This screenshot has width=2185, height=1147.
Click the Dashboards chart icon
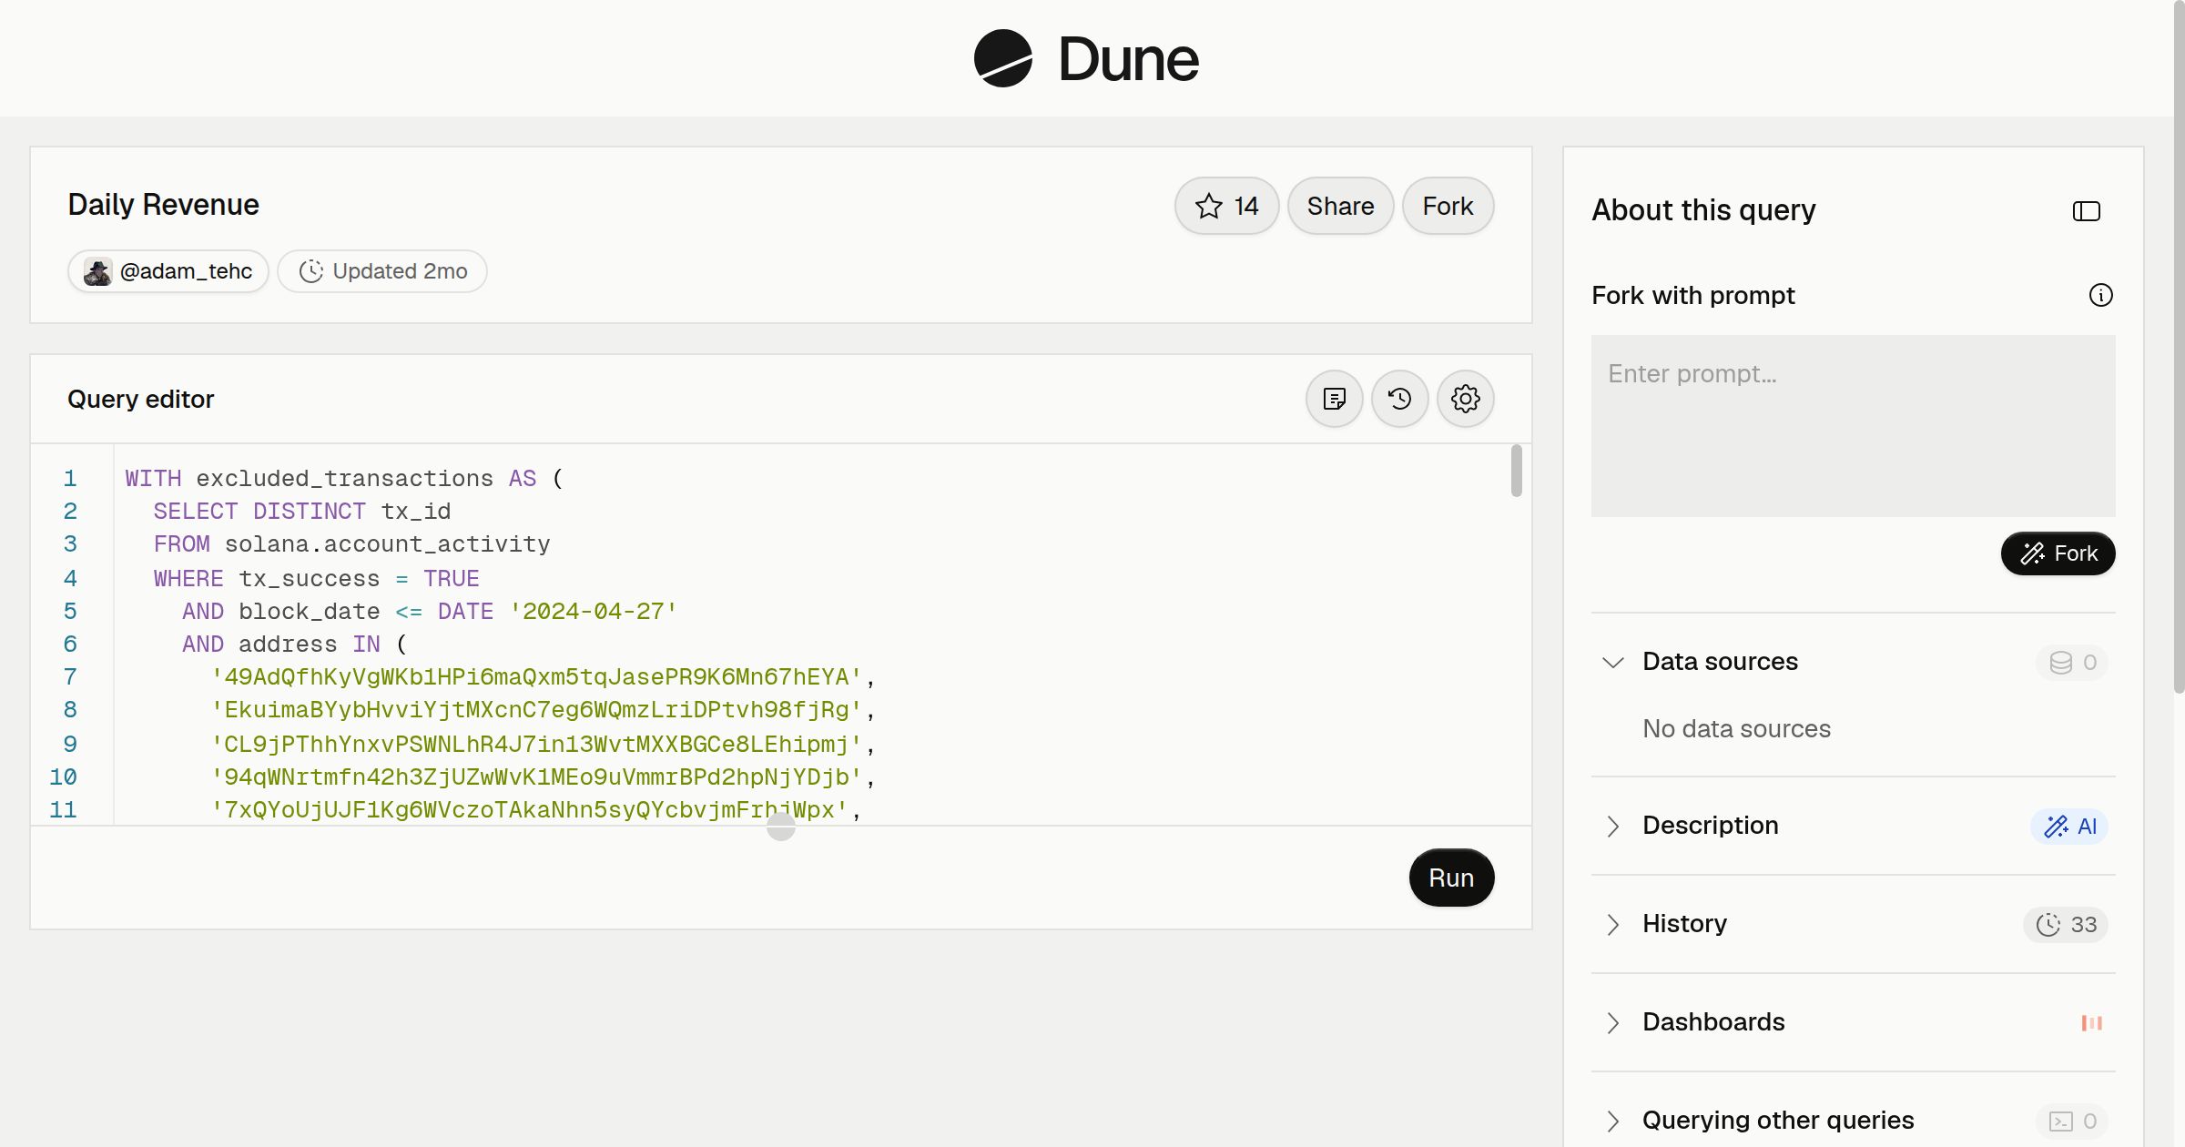2091,1023
